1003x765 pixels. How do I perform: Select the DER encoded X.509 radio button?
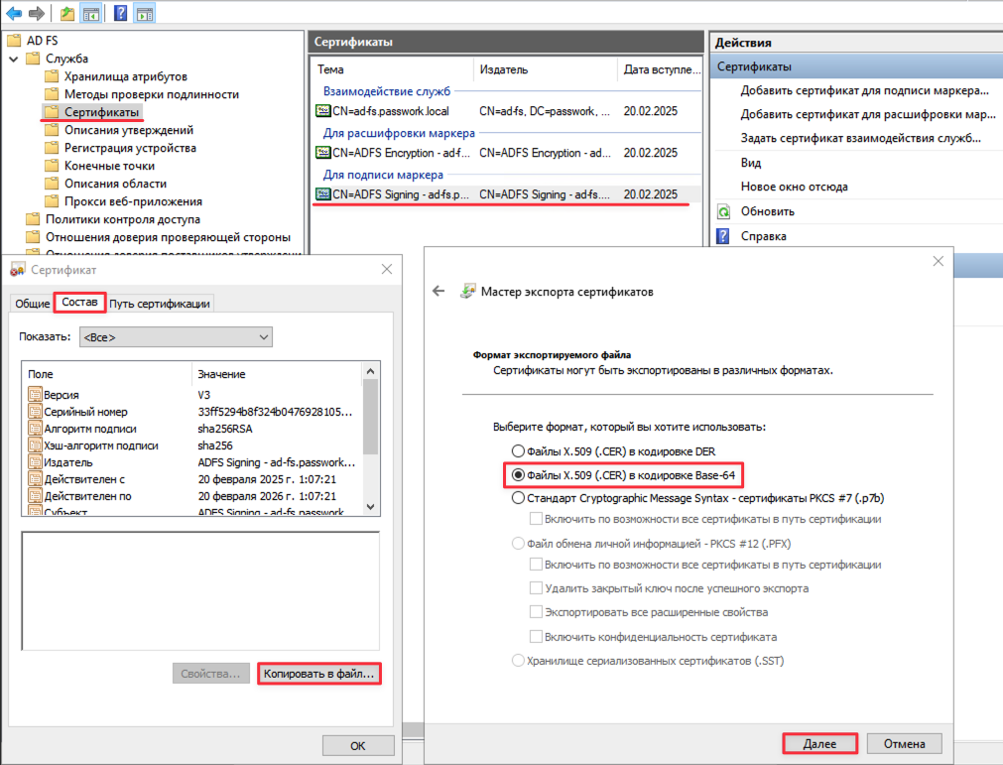(517, 451)
